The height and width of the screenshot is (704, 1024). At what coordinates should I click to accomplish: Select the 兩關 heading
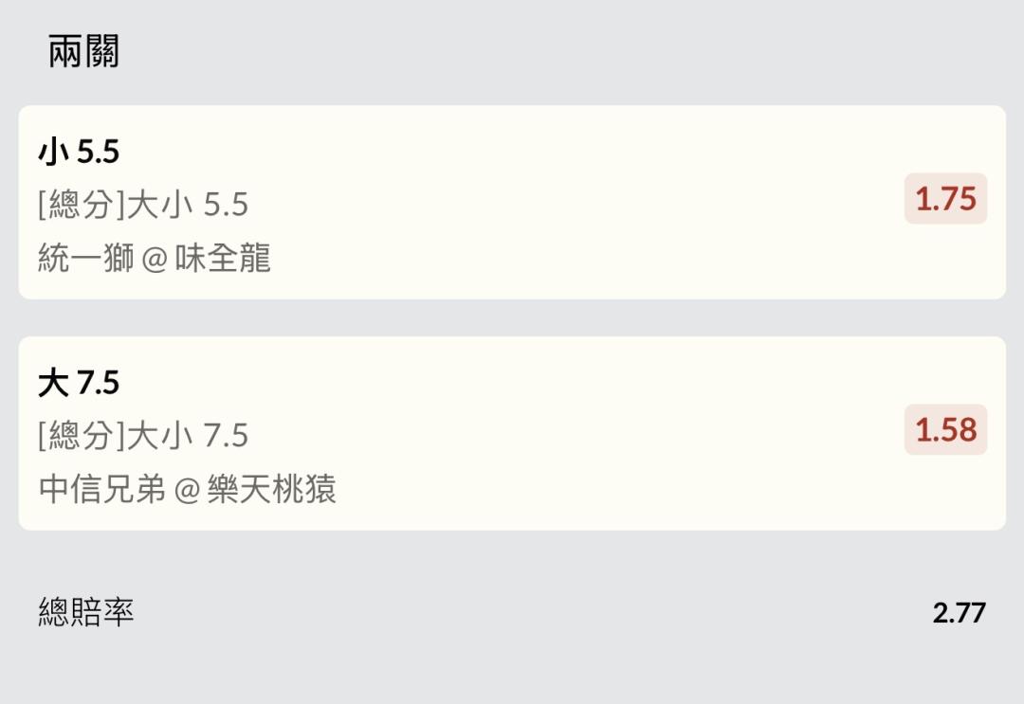(83, 51)
